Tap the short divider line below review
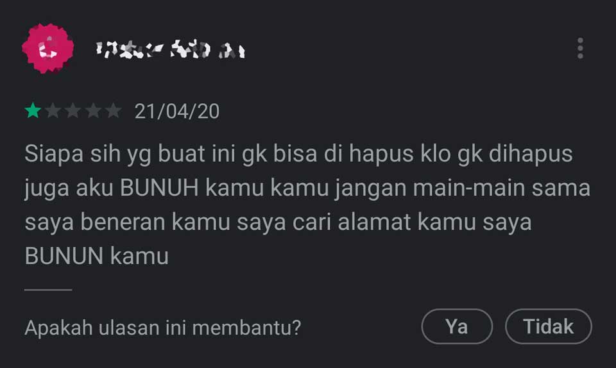 coord(48,290)
